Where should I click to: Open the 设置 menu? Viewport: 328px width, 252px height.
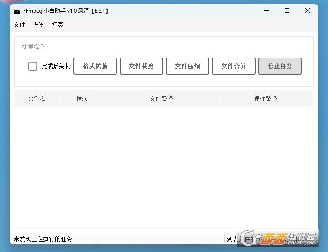coord(39,24)
